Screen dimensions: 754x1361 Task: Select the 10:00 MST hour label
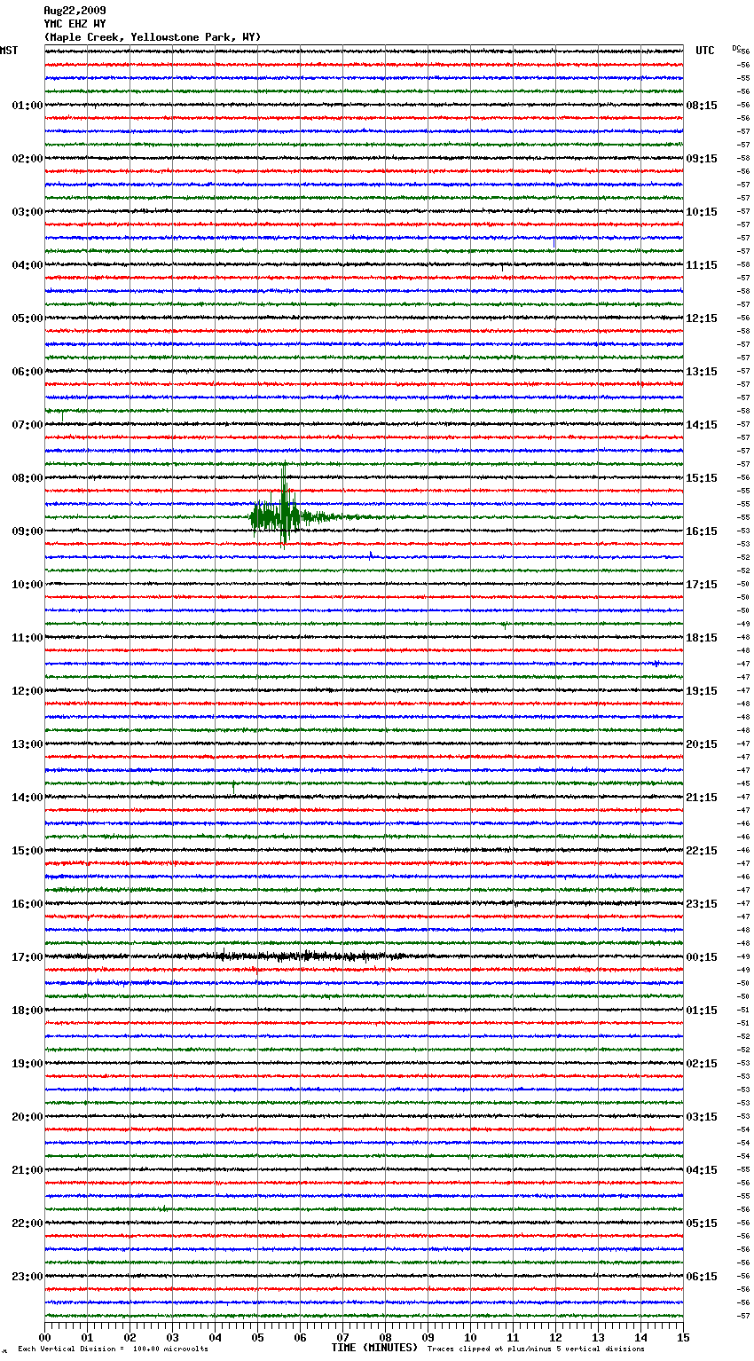pyautogui.click(x=27, y=585)
